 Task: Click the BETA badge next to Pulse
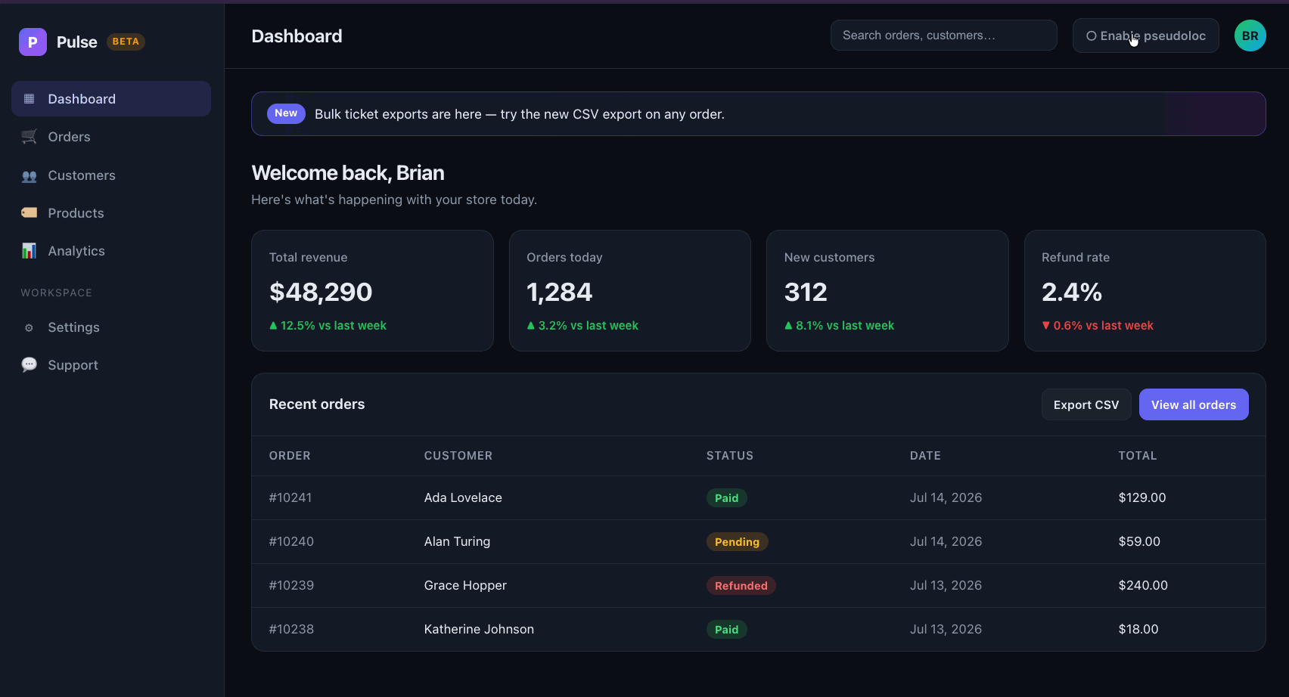pyautogui.click(x=126, y=42)
